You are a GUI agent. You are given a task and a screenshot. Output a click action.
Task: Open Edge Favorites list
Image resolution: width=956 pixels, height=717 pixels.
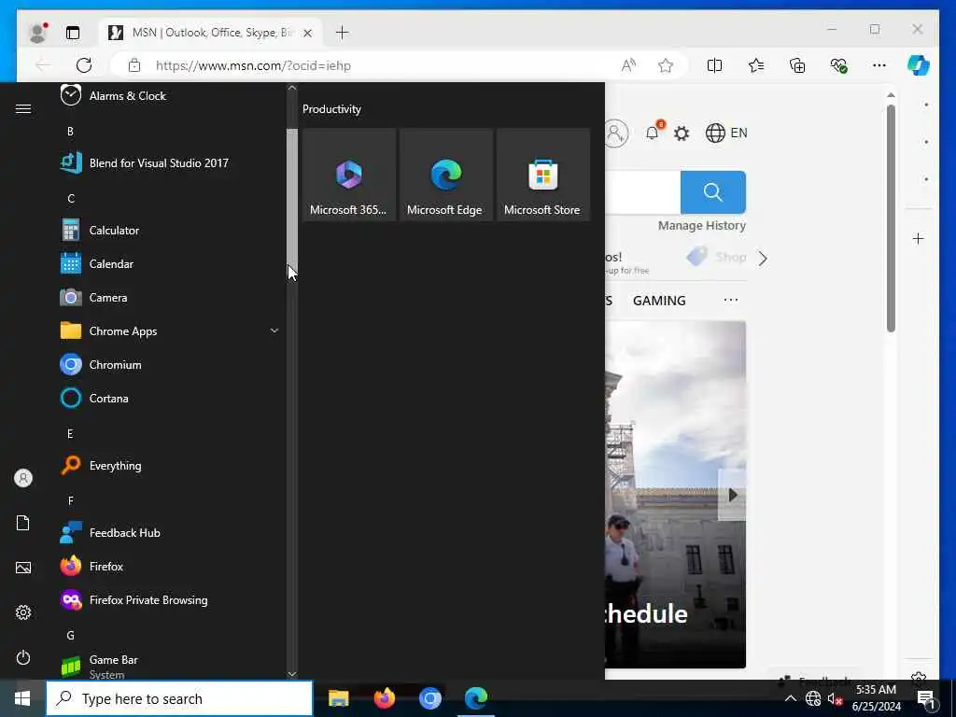pos(756,65)
